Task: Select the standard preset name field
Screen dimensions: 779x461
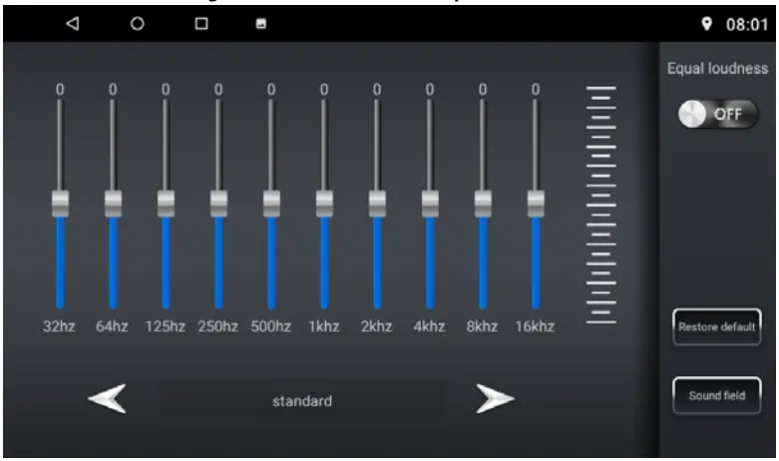Action: tap(302, 400)
